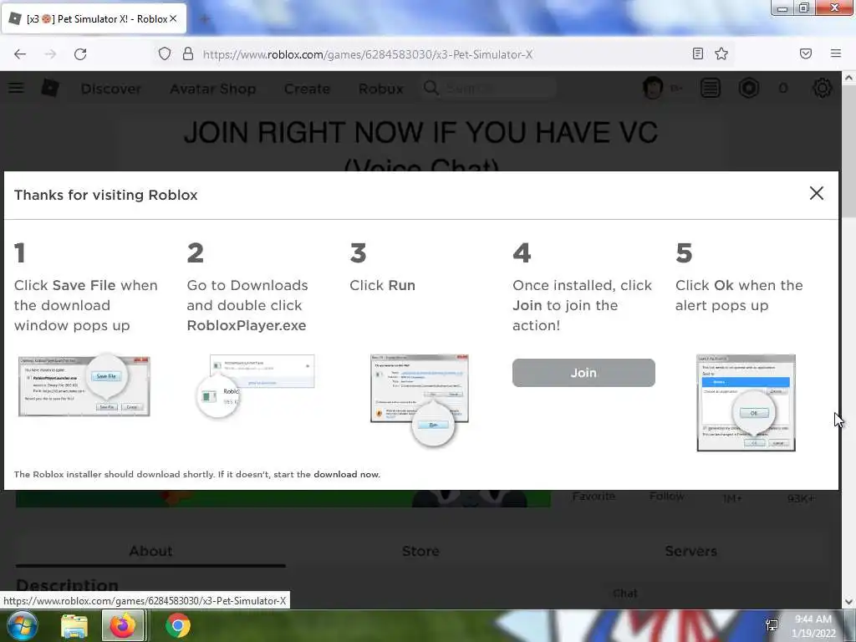Click the Follow label under the game
Image resolution: width=856 pixels, height=642 pixels.
(666, 497)
